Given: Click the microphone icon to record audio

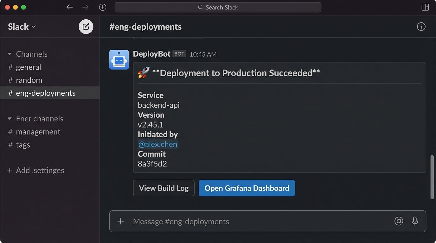Looking at the screenshot, I should (x=415, y=221).
